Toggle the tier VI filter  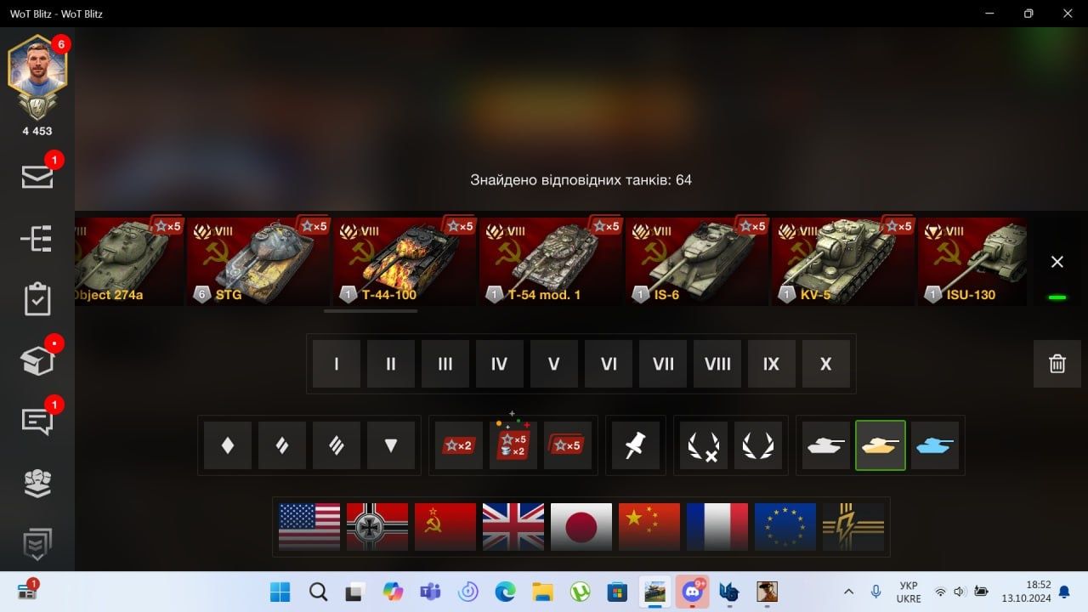[609, 364]
